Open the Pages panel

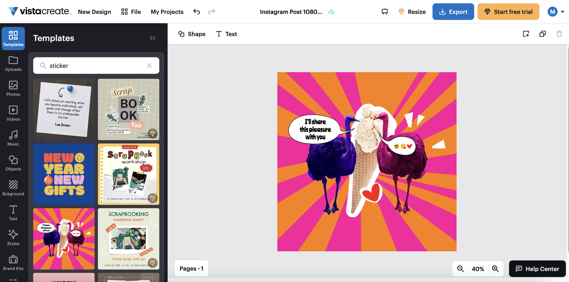[192, 268]
